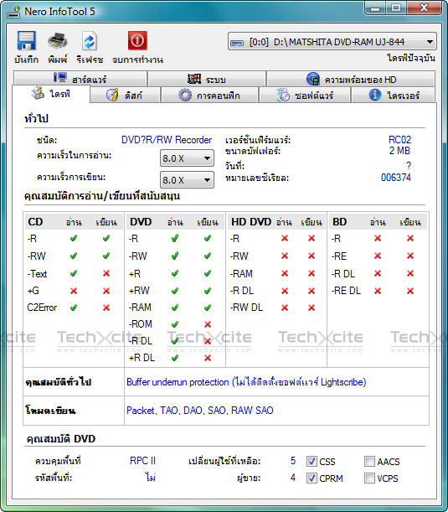The height and width of the screenshot is (512, 448).
Task: Click the Drivers tab blue info icon
Action: pyautogui.click(x=375, y=95)
